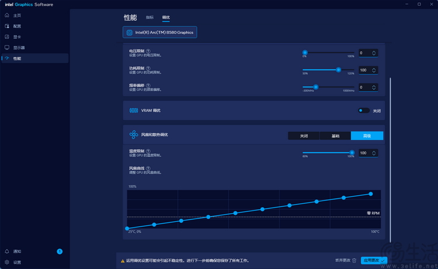Image resolution: width=438 pixels, height=269 pixels.
Task: Set fan tuning mode to 高级
Action: [x=367, y=136]
